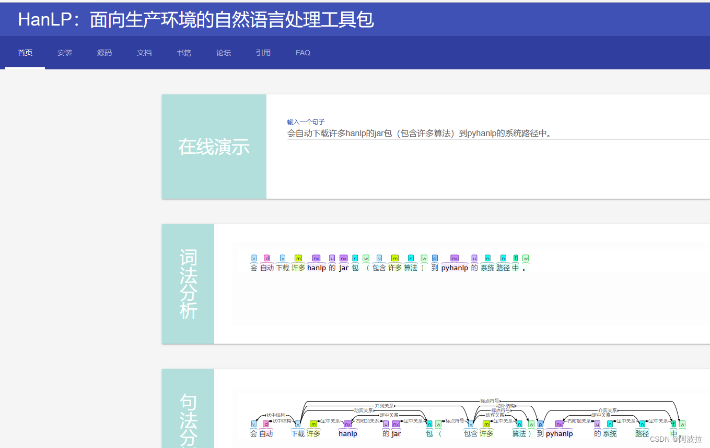The image size is (710, 448).
Task: Click the p tag above 到 in 词法分析
Action: pyautogui.click(x=435, y=258)
